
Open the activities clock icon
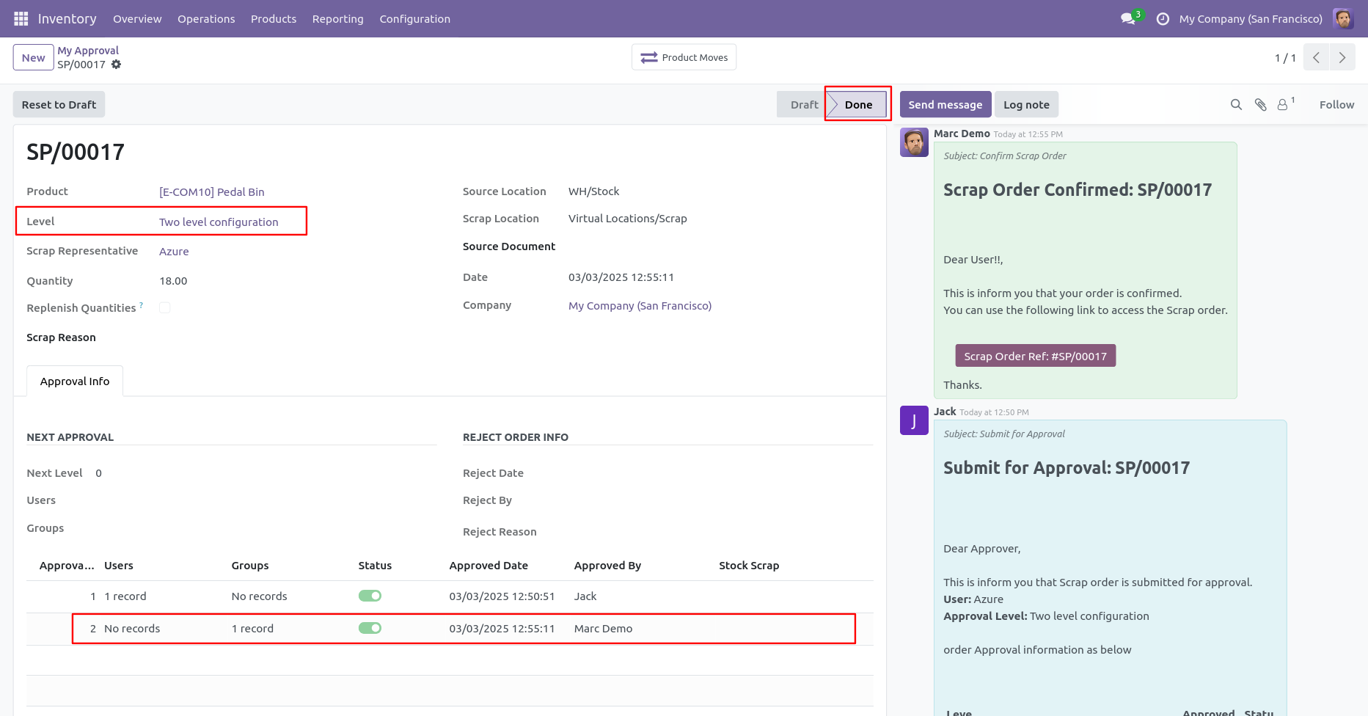[x=1163, y=19]
